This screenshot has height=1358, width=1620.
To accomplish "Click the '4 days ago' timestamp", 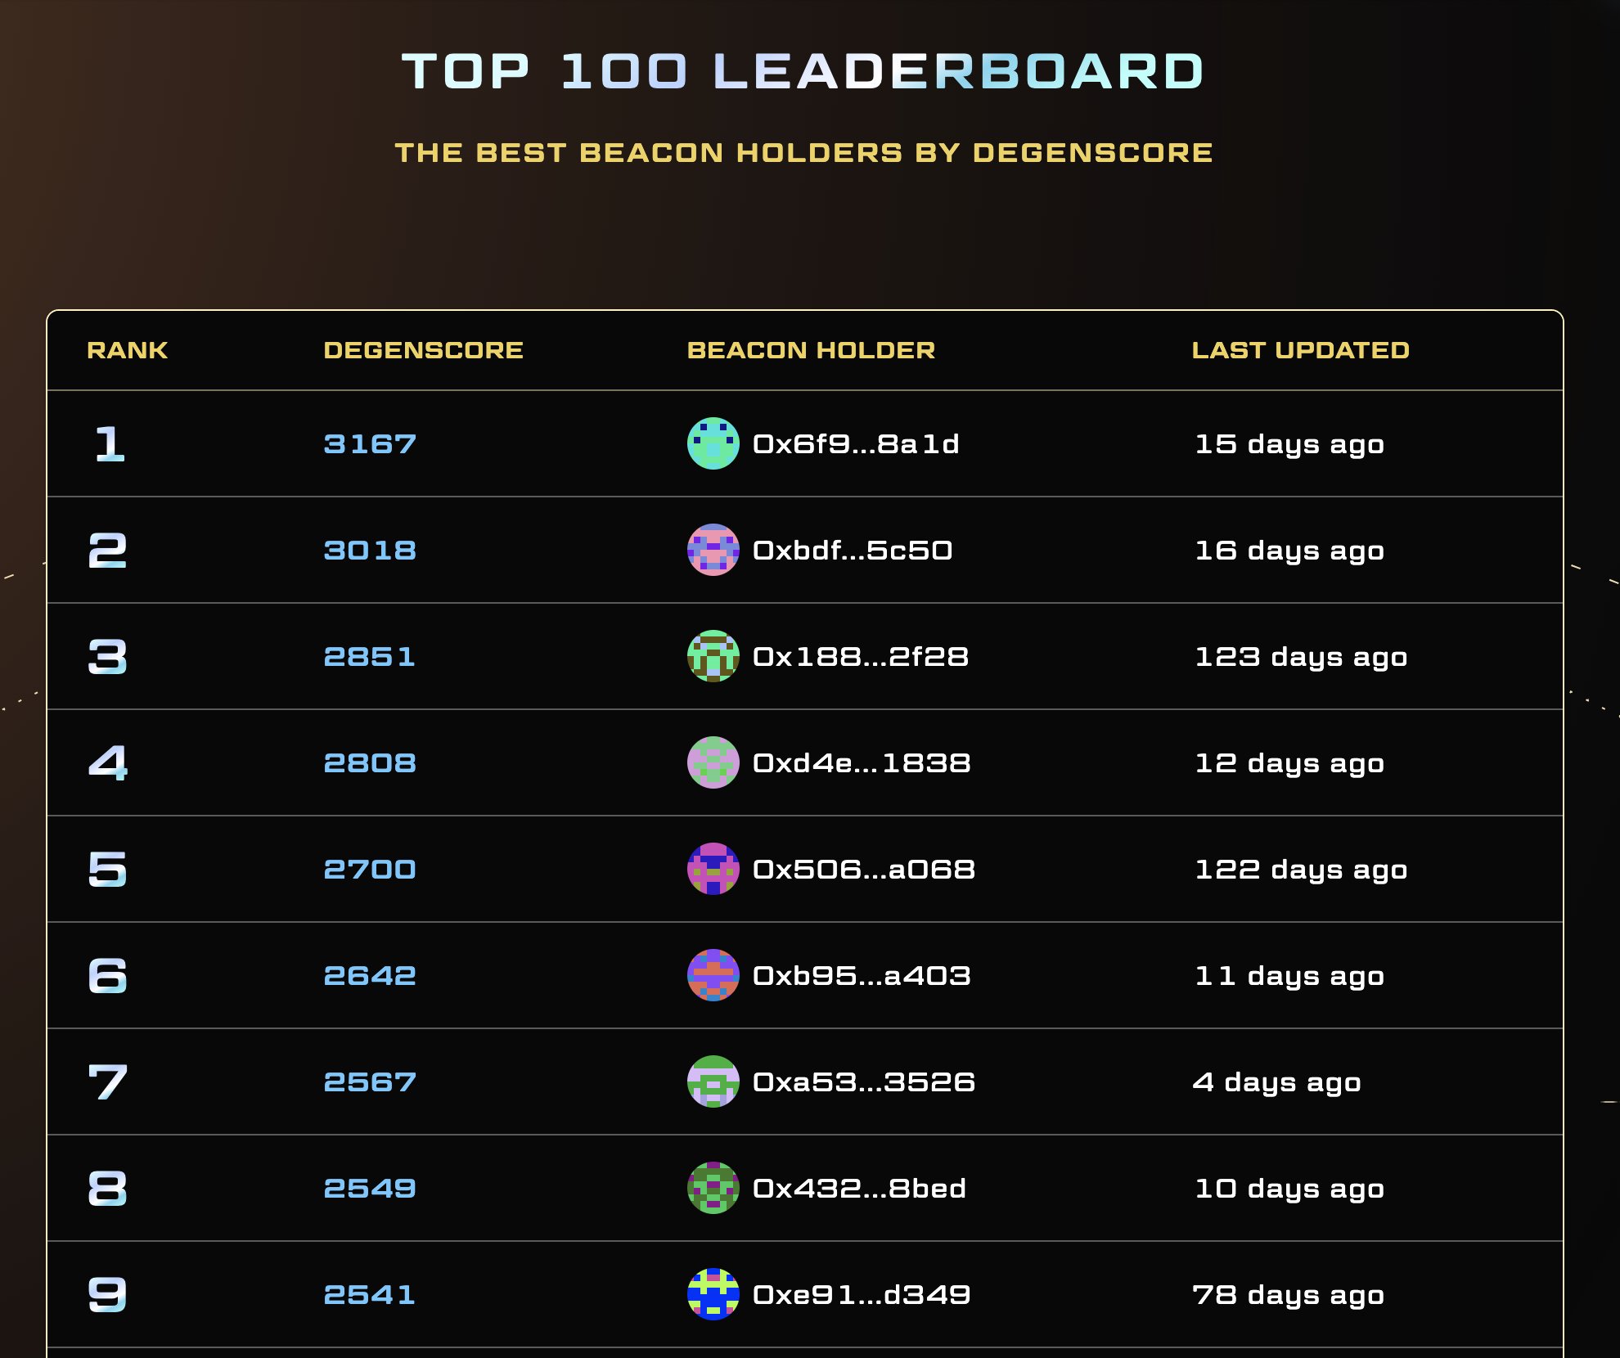I will tap(1277, 1083).
